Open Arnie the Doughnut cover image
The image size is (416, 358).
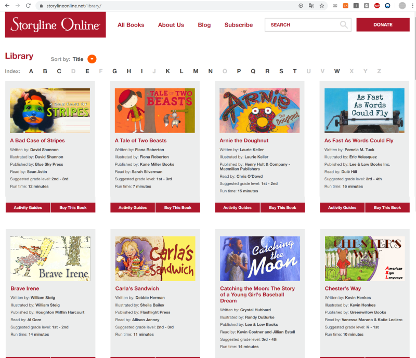tap(259, 111)
